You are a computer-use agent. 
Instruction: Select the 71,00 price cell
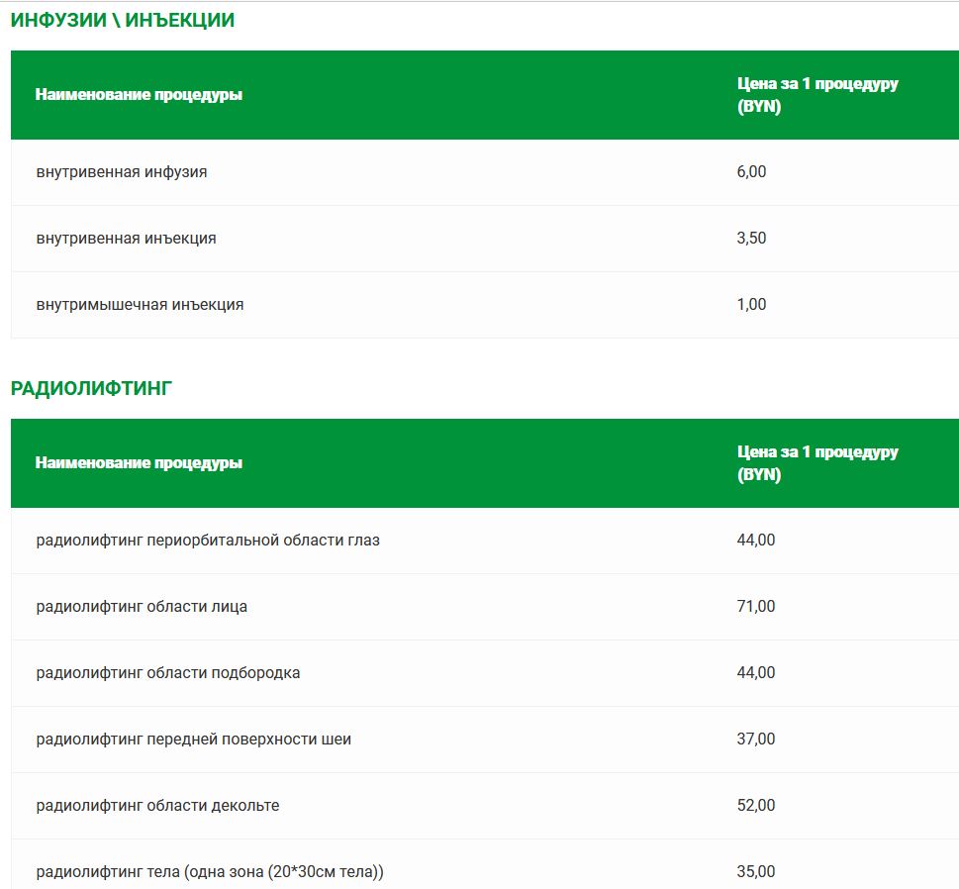coord(756,607)
